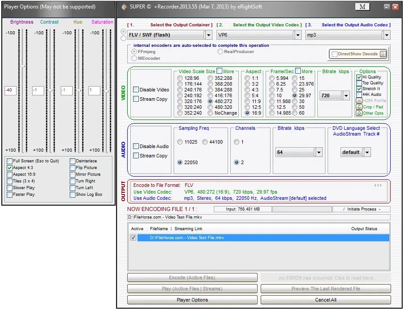Screen dimensions: 404x310
Task: Click the D icon beside DirectShow Decode
Action: (x=383, y=54)
